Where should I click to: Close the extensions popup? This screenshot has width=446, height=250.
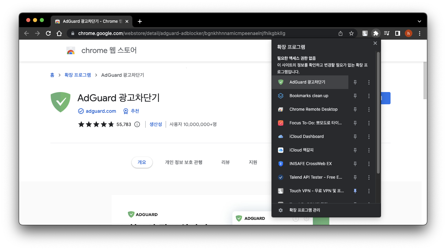(375, 43)
